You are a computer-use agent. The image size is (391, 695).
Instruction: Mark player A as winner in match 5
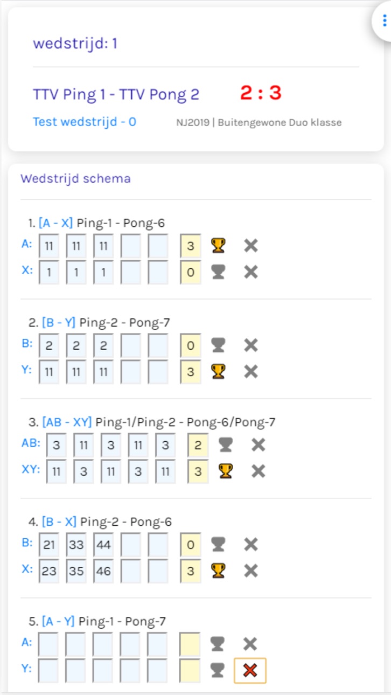click(218, 644)
